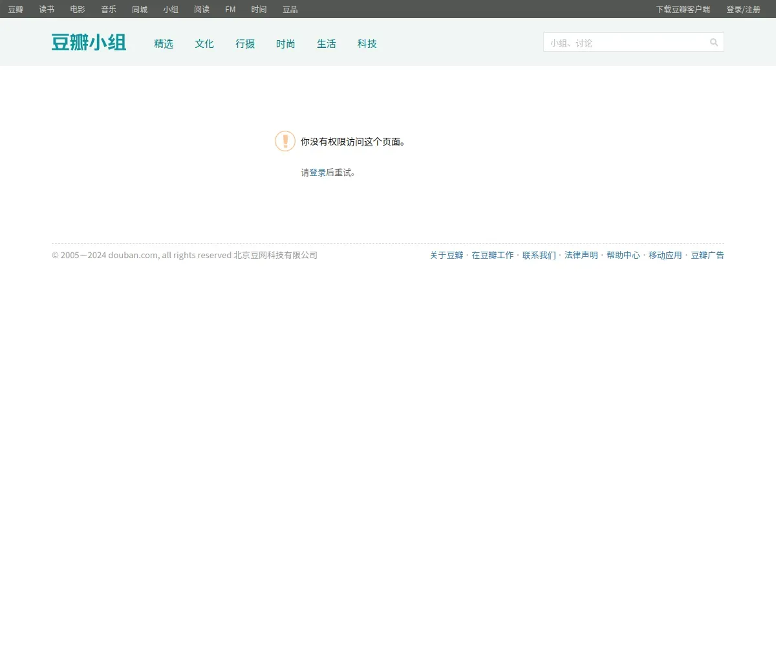Open the 生活 category tab
The image size is (776, 647).
click(327, 43)
